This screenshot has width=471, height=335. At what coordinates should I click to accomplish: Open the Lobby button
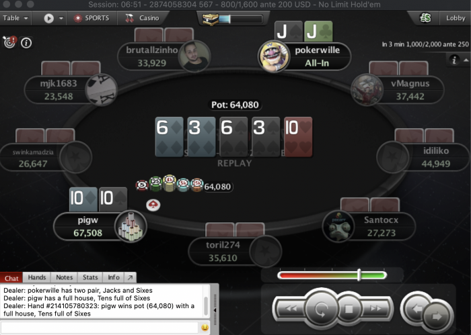click(x=456, y=18)
